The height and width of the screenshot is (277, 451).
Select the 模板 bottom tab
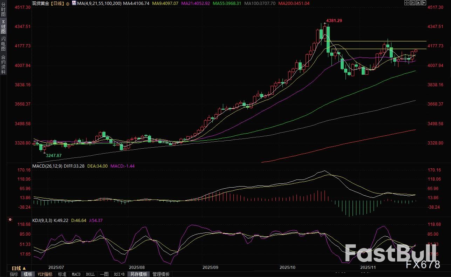pos(28,274)
